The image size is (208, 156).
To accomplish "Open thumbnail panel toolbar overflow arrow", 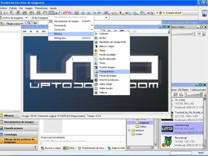I will [205, 95].
